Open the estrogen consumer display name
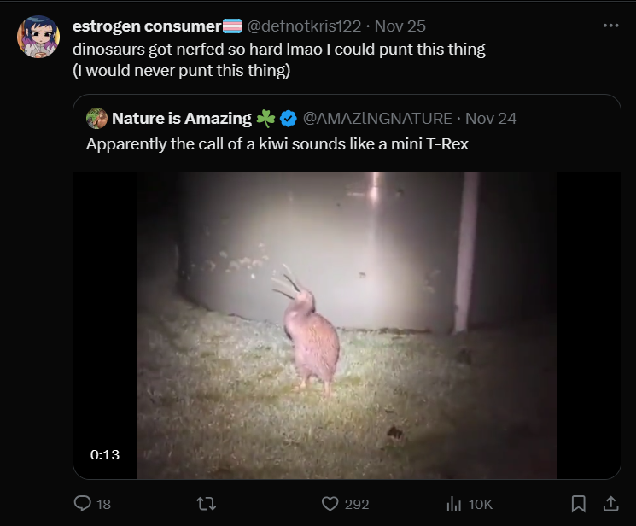Viewport: 636px width, 526px height. [147, 26]
